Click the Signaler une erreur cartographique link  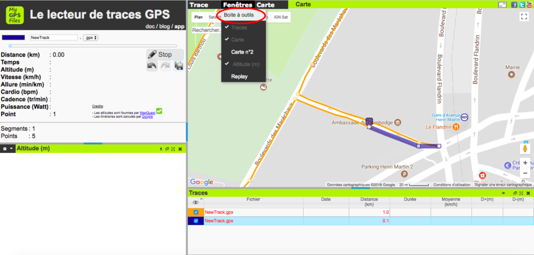[x=503, y=185]
